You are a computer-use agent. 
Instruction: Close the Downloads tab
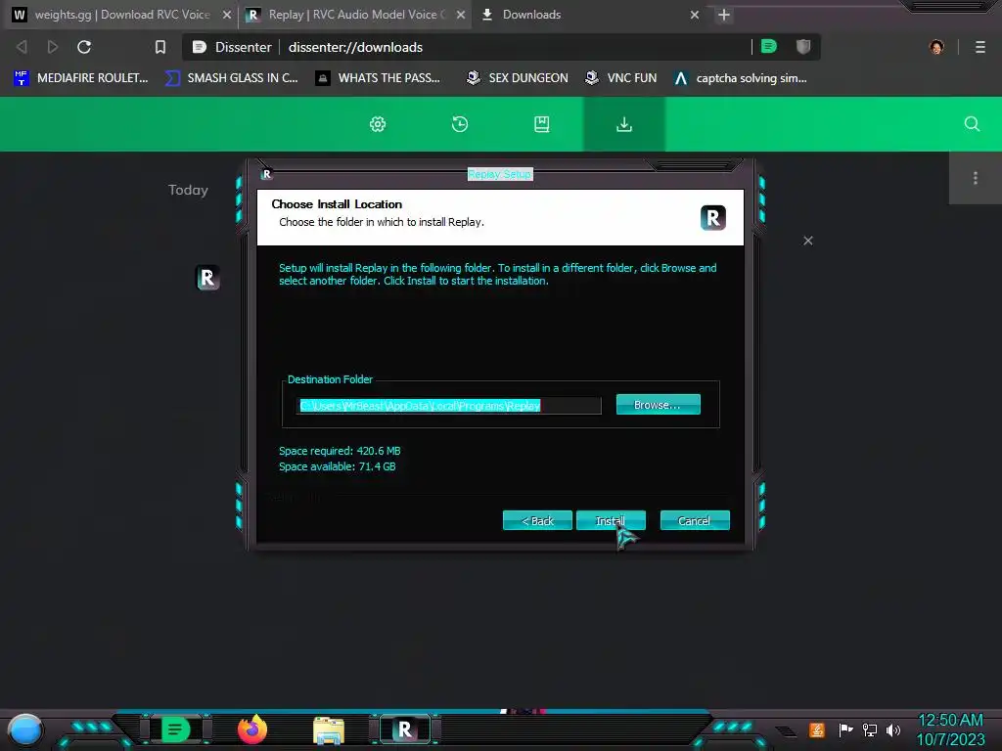(695, 15)
